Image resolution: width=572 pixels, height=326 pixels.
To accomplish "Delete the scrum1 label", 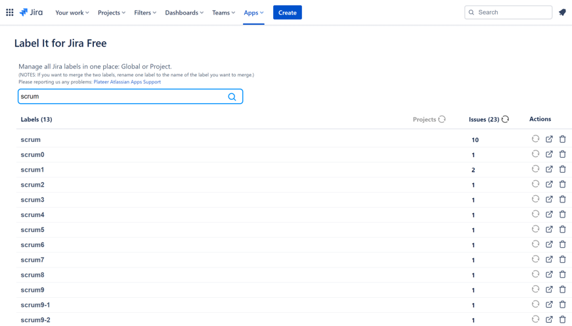I will 563,169.
